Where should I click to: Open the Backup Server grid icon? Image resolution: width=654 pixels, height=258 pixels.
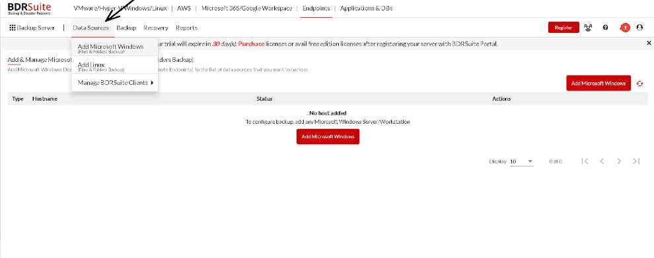click(13, 28)
